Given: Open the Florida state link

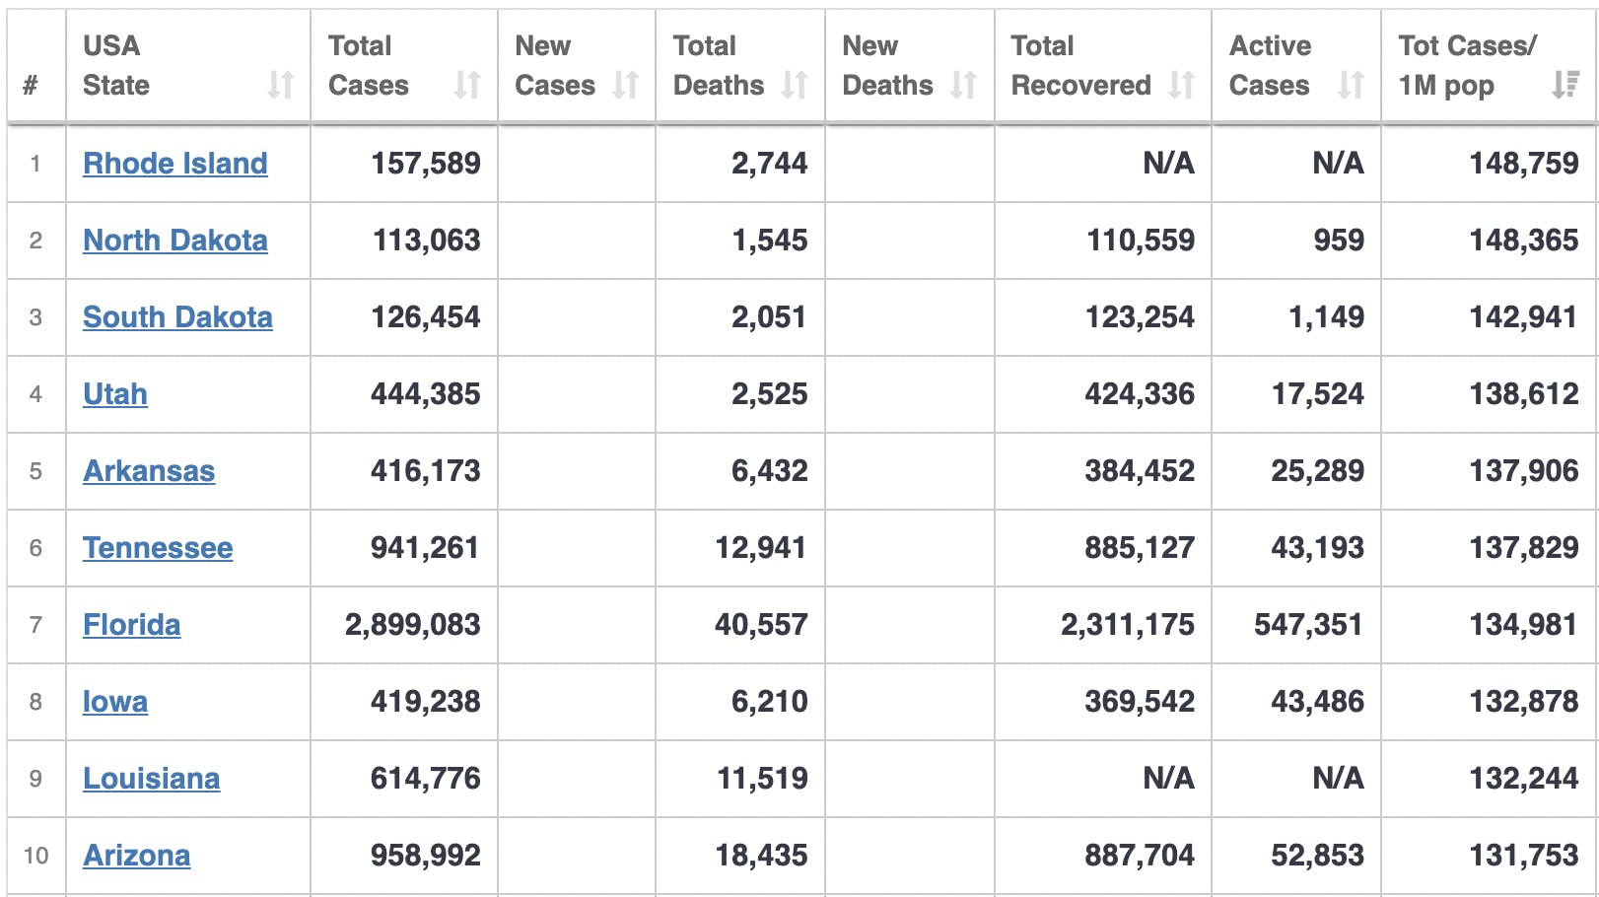Looking at the screenshot, I should (131, 625).
